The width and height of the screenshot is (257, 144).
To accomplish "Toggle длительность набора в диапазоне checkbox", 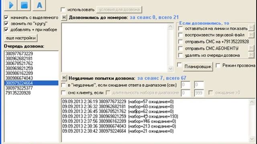I will click(108, 93).
